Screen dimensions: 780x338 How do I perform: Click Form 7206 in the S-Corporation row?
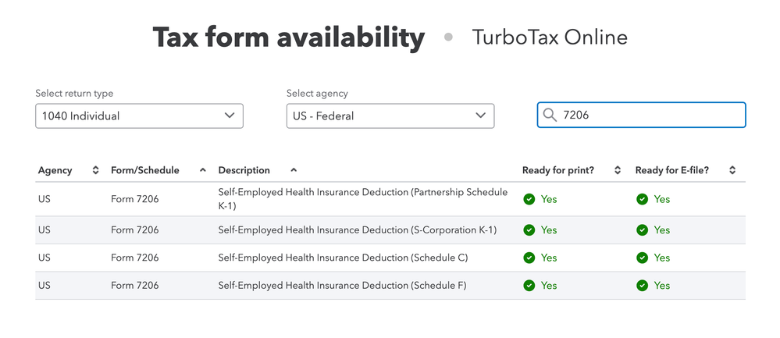[135, 230]
